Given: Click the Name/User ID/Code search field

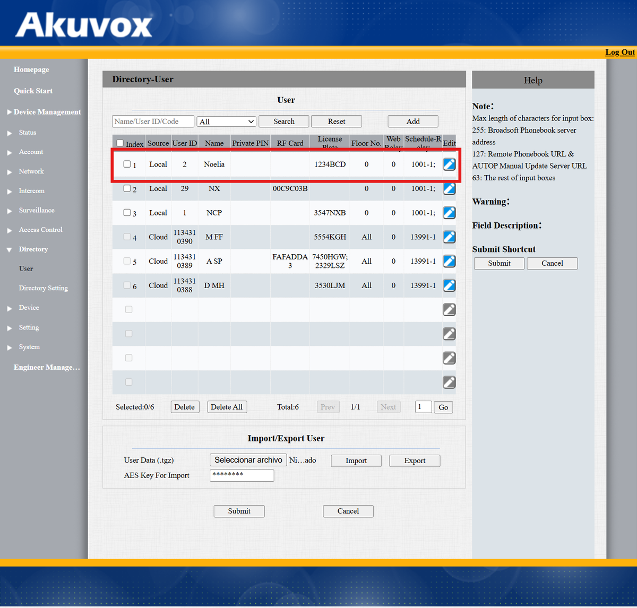Looking at the screenshot, I should point(153,121).
